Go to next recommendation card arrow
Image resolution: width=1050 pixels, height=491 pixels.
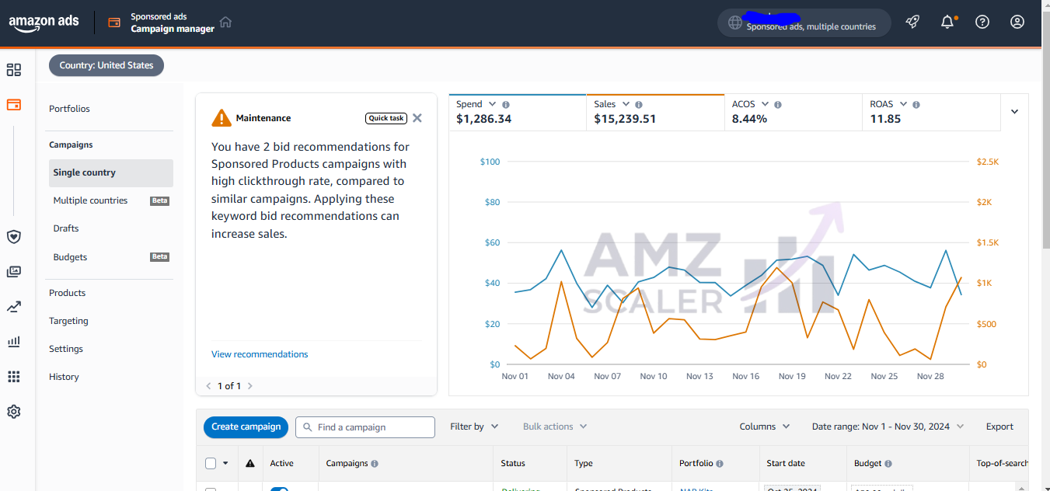tap(249, 385)
